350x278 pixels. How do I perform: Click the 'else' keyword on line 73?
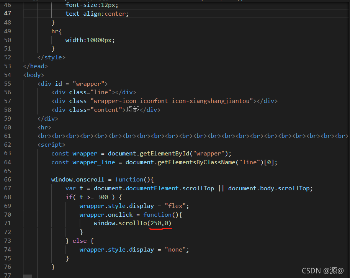[80, 241]
